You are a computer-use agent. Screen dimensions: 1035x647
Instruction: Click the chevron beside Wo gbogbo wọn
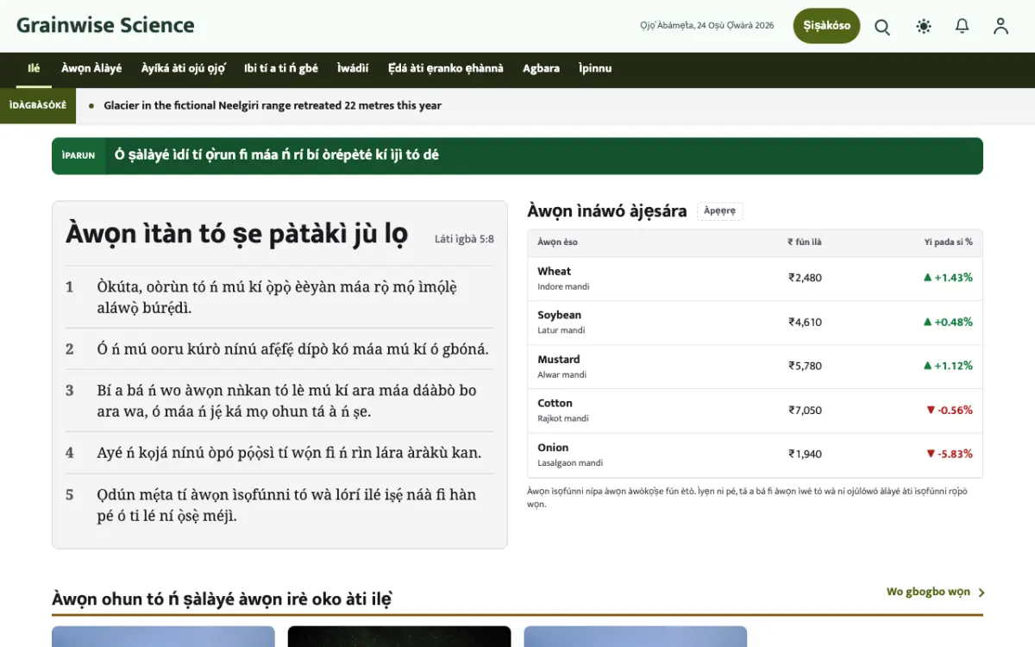982,593
